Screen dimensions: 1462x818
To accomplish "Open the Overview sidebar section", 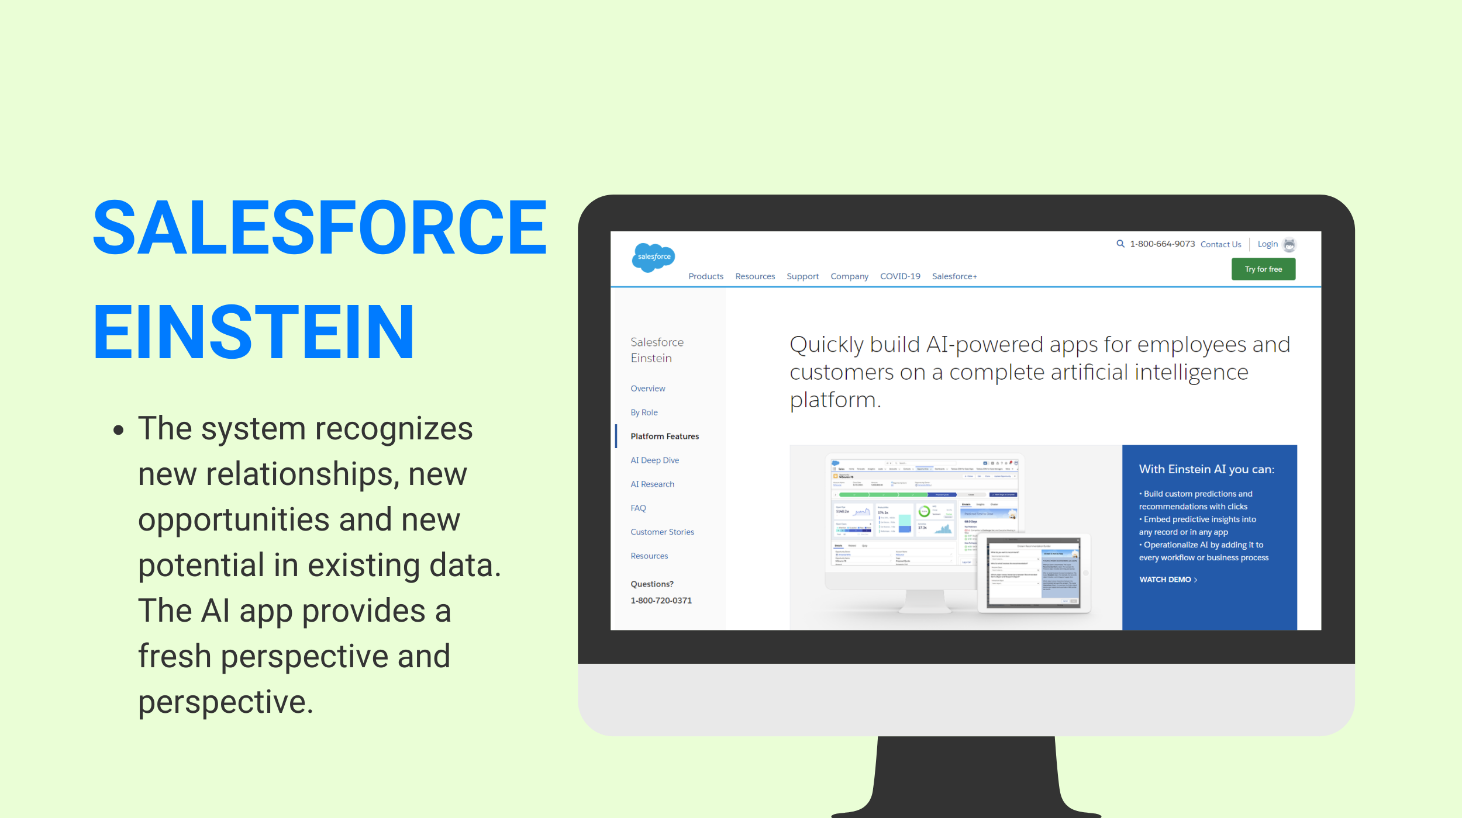I will click(x=647, y=389).
